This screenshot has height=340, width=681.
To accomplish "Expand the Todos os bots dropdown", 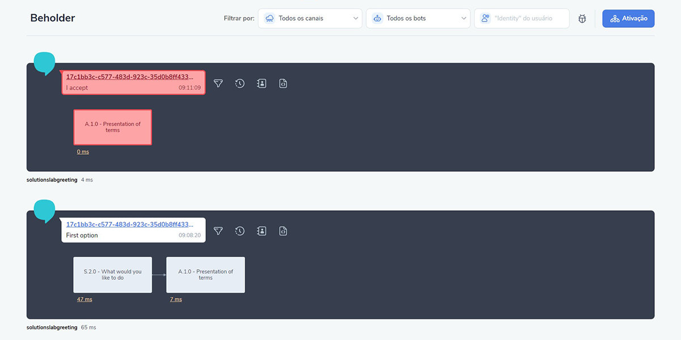I will click(418, 18).
